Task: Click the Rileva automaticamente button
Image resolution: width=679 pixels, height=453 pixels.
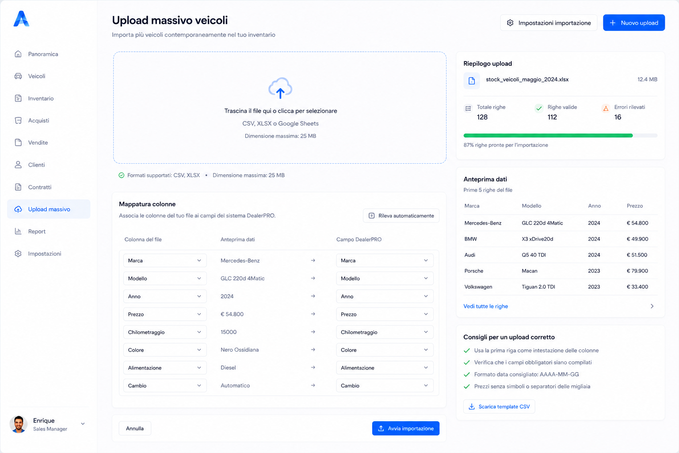Action: pos(401,215)
